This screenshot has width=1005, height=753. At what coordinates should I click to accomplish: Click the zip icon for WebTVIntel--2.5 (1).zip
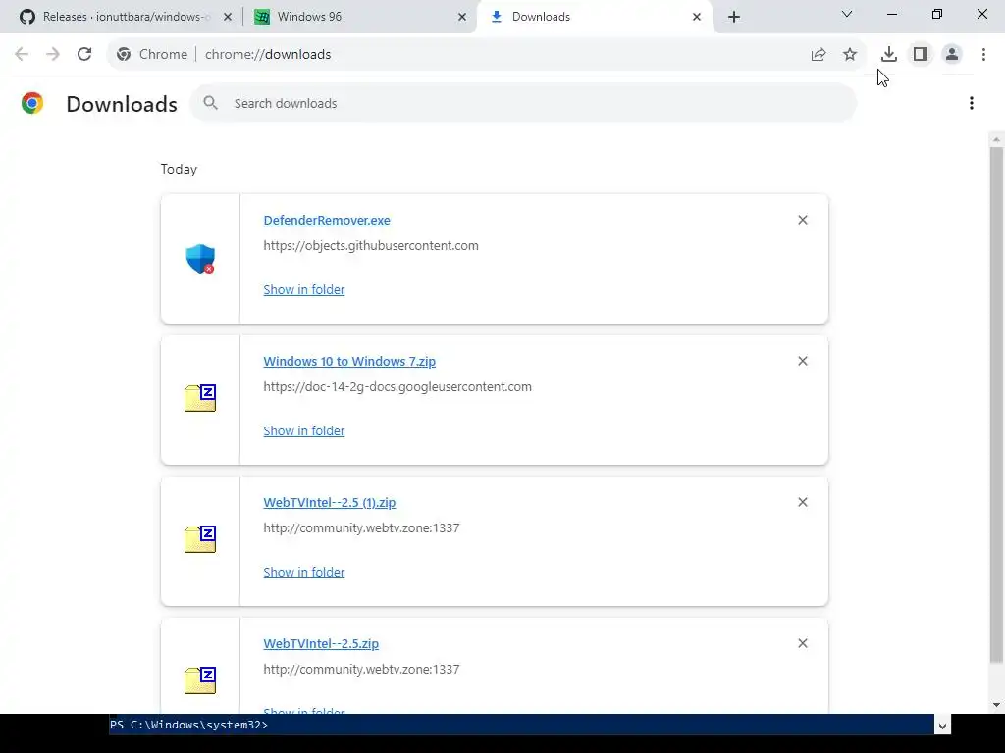(200, 539)
